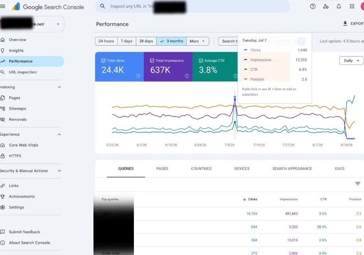Click the Clicks legend color marker

click(x=246, y=50)
